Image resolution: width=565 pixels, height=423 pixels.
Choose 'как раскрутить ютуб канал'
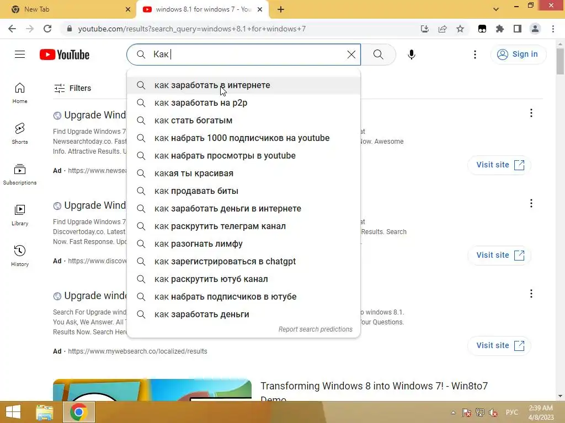click(x=243, y=279)
